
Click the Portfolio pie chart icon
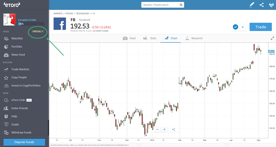click(x=6, y=47)
